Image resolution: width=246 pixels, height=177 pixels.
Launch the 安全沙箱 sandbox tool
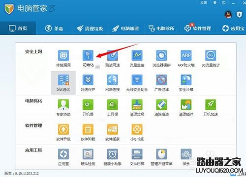point(186,80)
